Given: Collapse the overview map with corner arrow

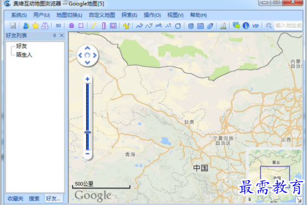Looking at the screenshot, I should tap(299, 200).
